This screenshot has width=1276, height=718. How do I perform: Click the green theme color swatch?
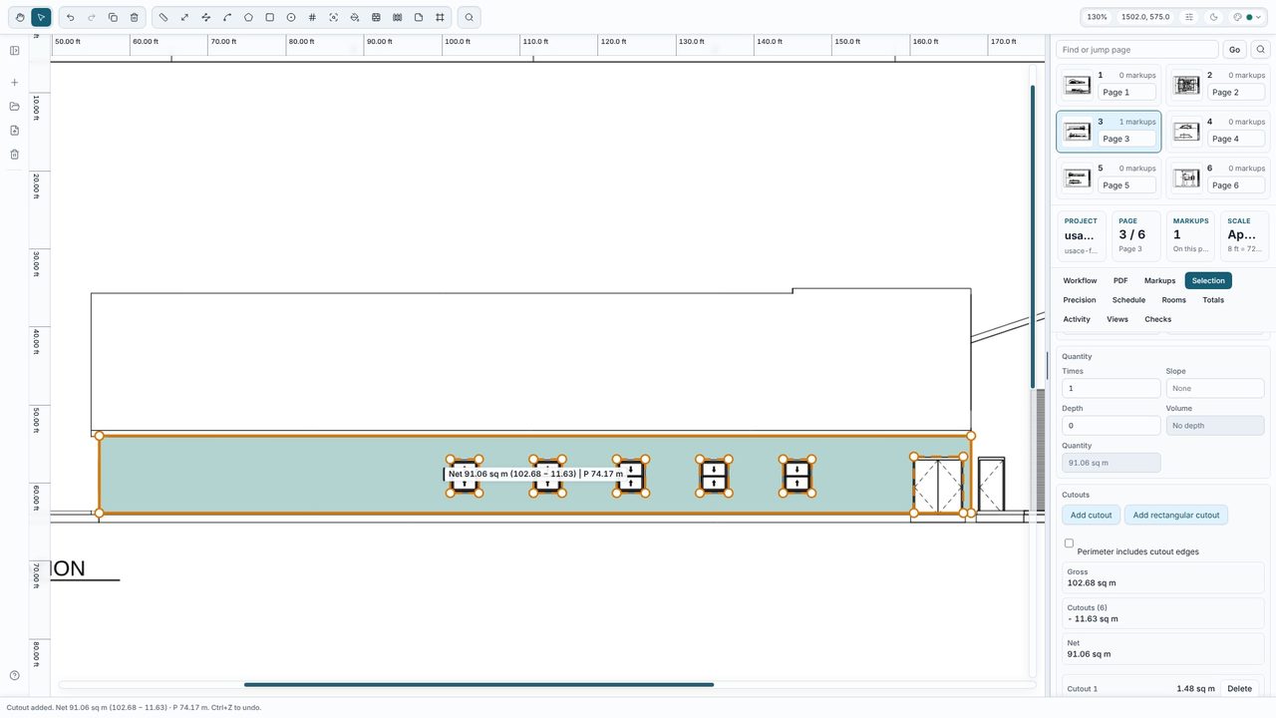pos(1249,17)
